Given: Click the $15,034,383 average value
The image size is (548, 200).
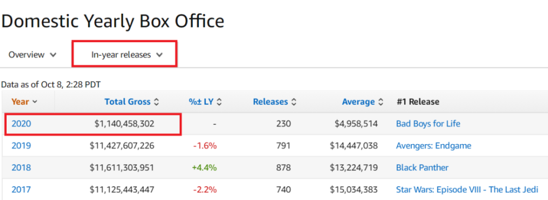Looking at the screenshot, I should coord(353,190).
